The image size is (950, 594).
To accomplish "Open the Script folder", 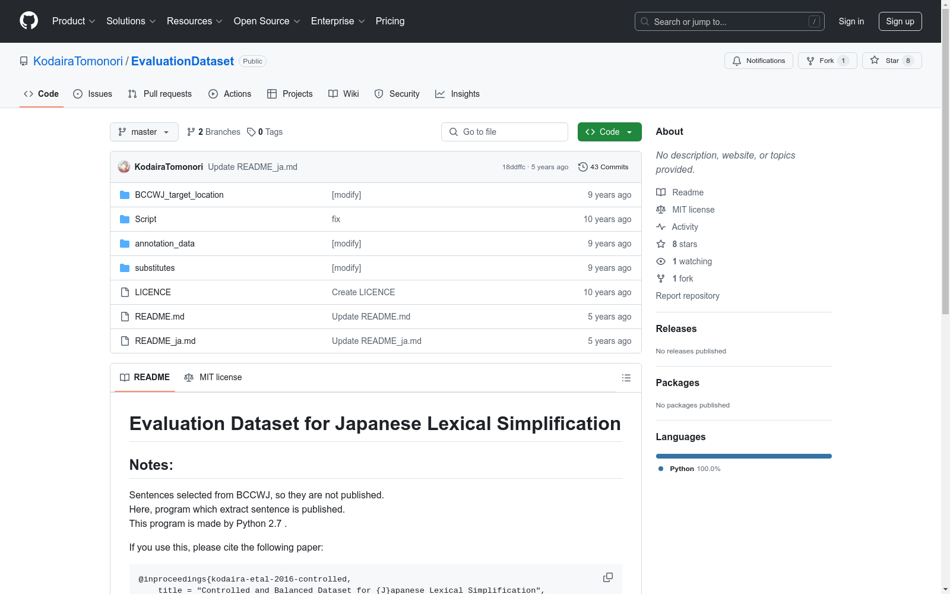I will point(145,219).
